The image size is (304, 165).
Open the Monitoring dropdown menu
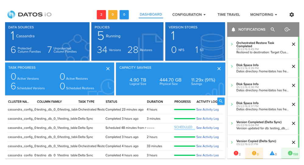(x=264, y=15)
